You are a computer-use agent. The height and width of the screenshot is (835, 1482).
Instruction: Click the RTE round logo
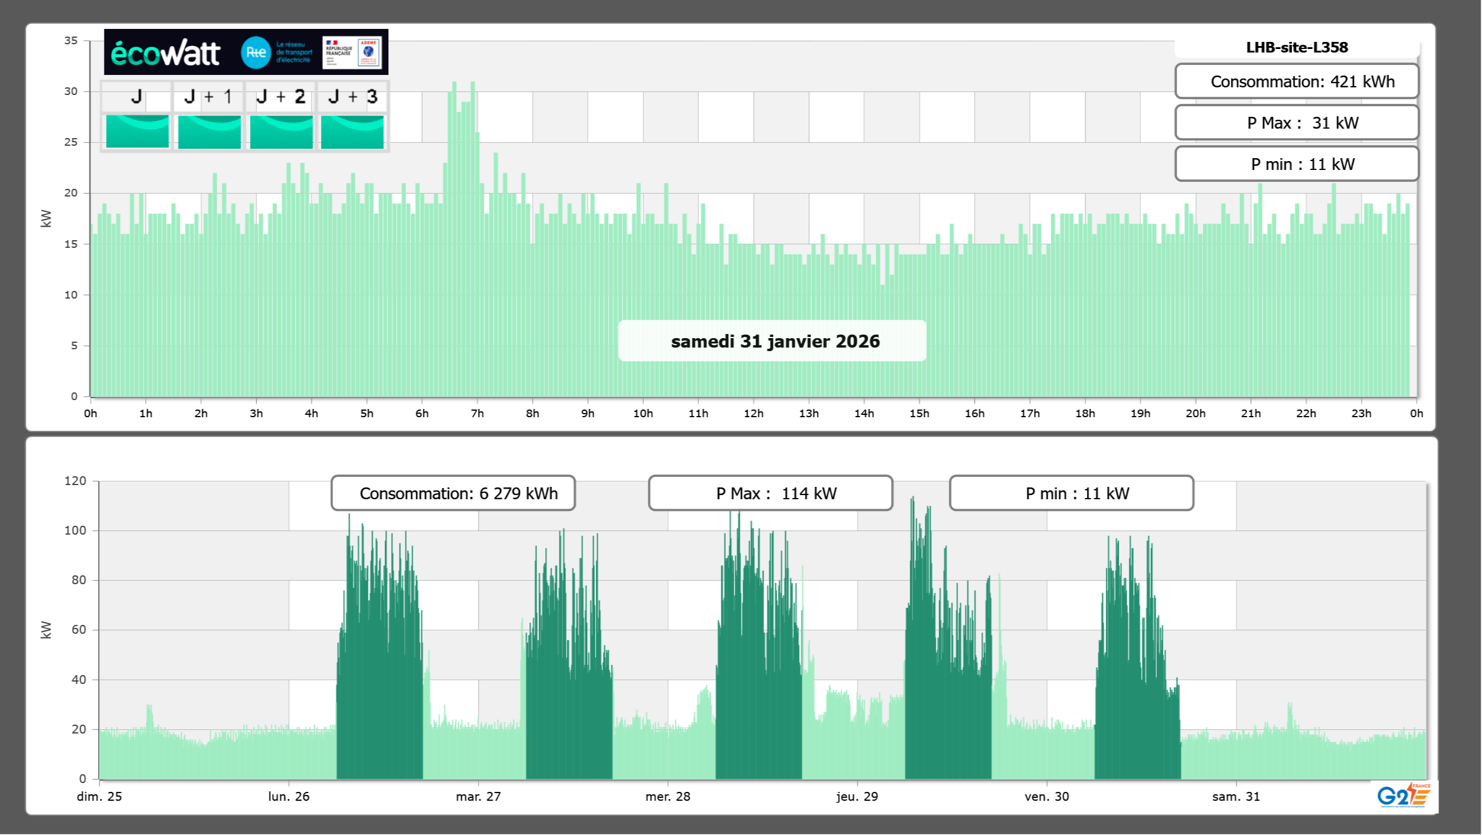(x=256, y=53)
